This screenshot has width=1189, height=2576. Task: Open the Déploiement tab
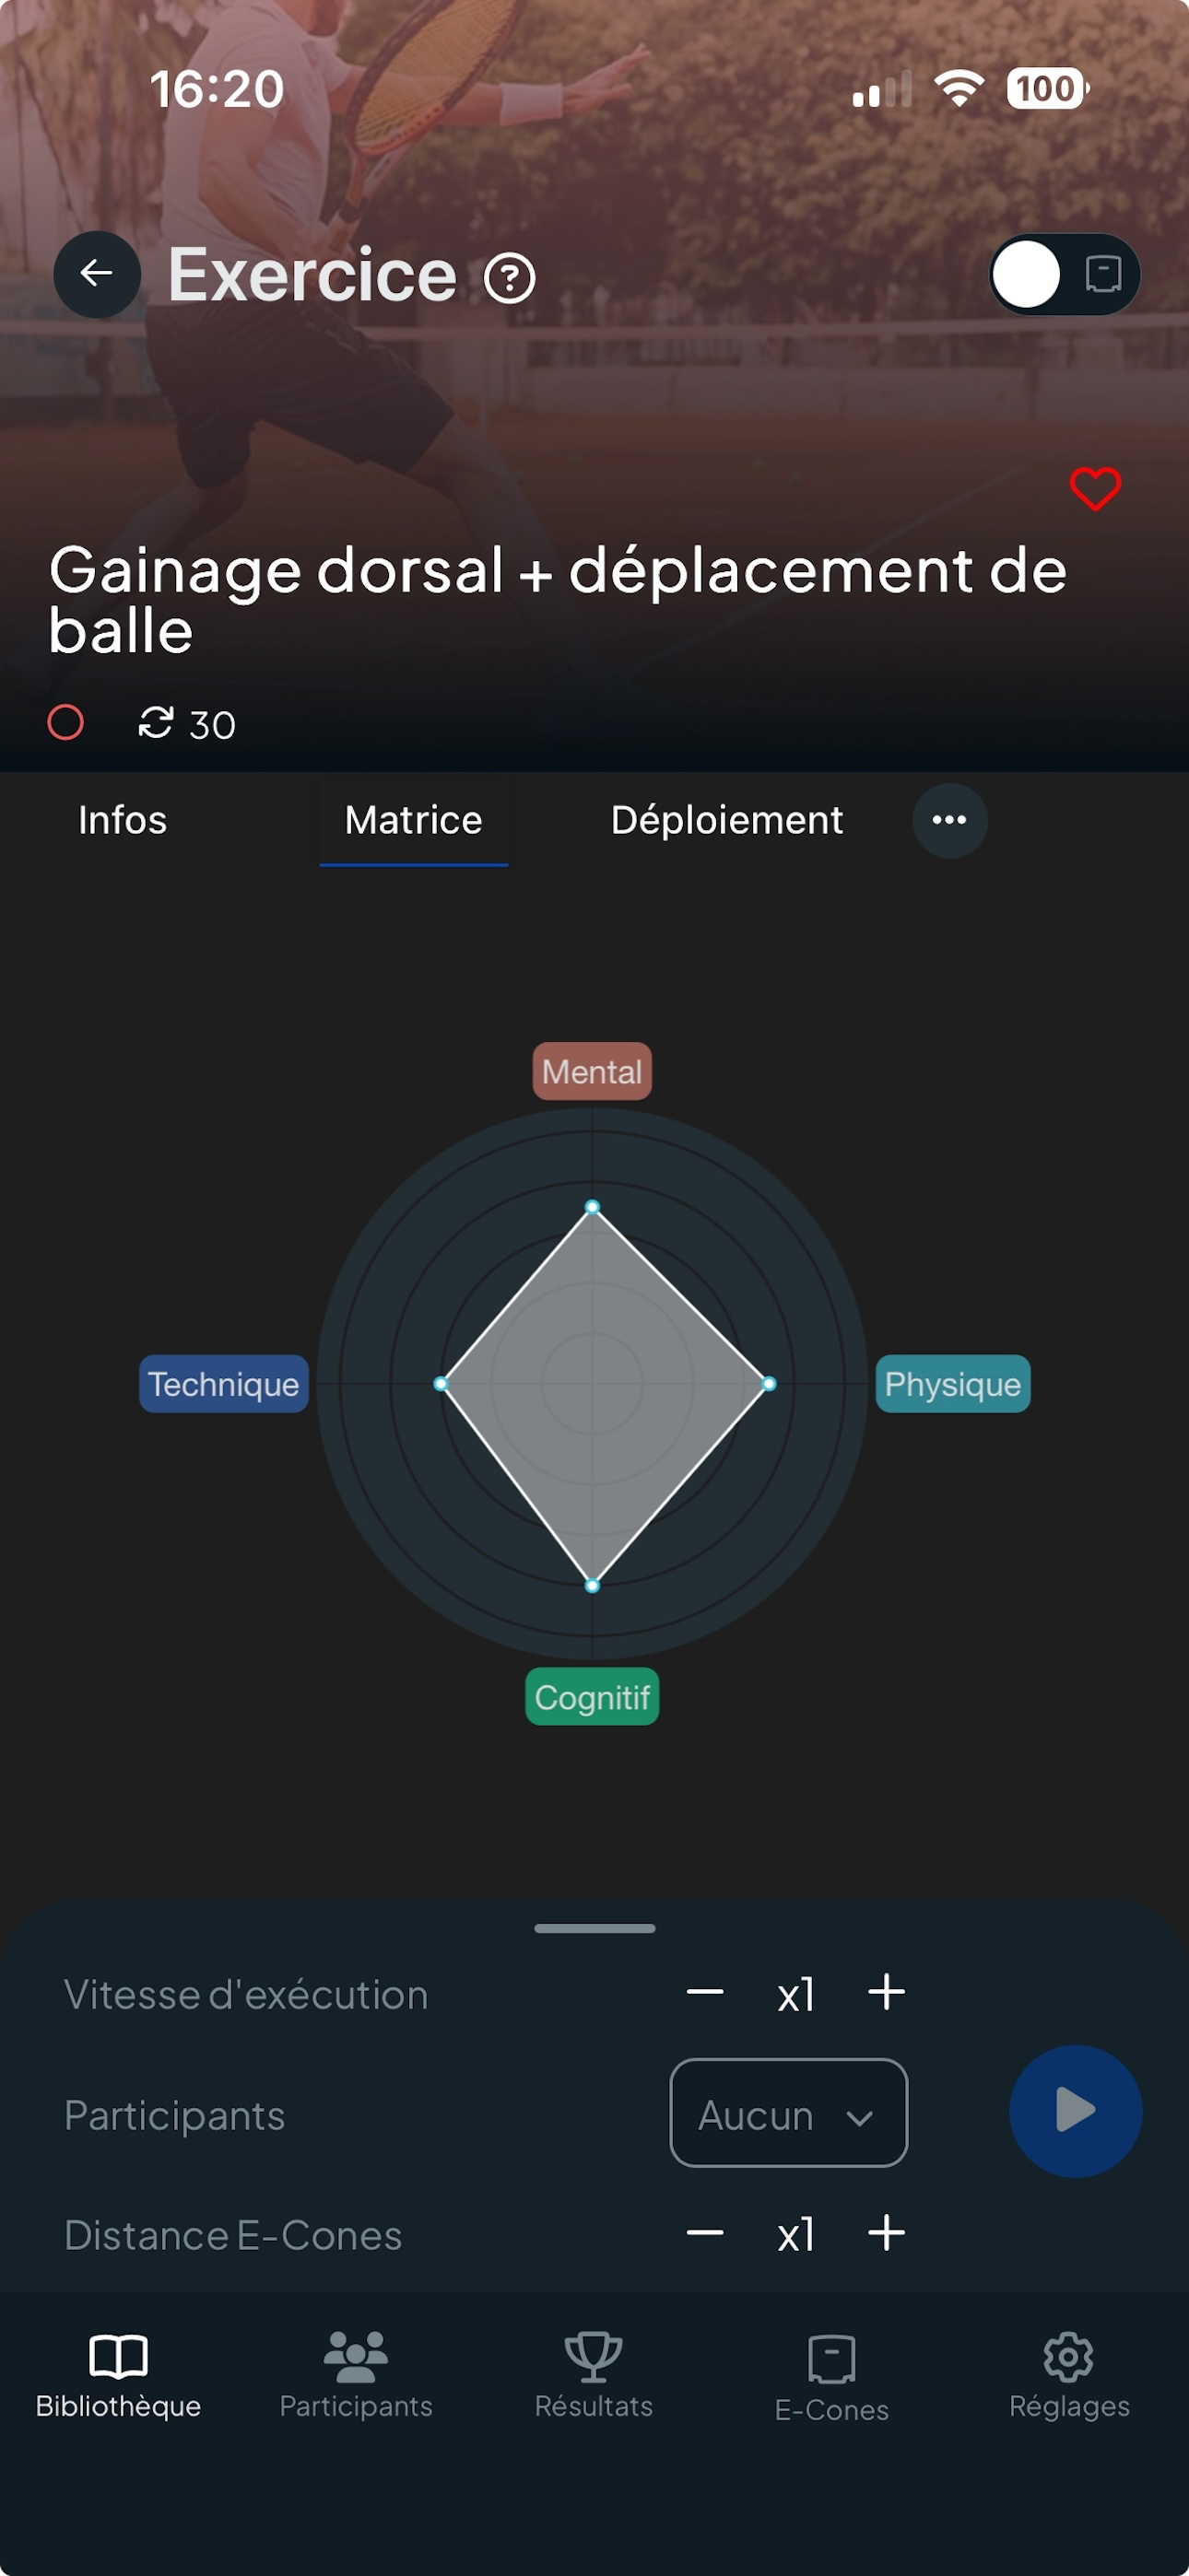pyautogui.click(x=726, y=820)
